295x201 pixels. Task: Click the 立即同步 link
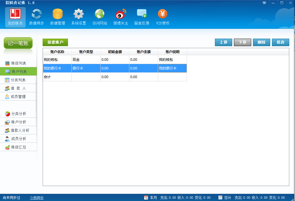(x=37, y=198)
